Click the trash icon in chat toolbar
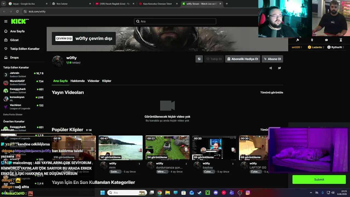The width and height of the screenshot is (350, 197). [x=312, y=40]
